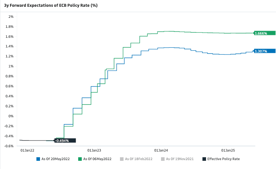This screenshot has height=169, width=276.
Task: Toggle the 'Effective Policy Rate' legend label
Action: pyautogui.click(x=224, y=159)
